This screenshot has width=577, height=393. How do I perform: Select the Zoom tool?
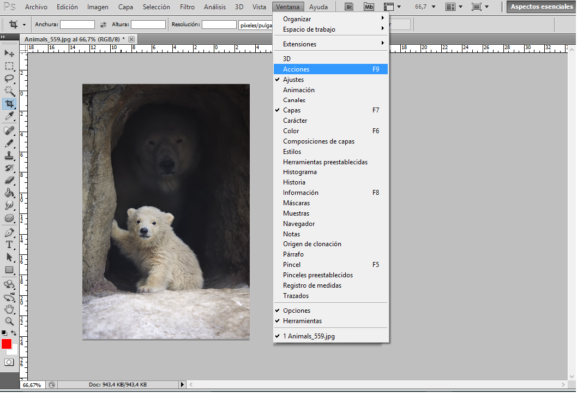(9, 321)
